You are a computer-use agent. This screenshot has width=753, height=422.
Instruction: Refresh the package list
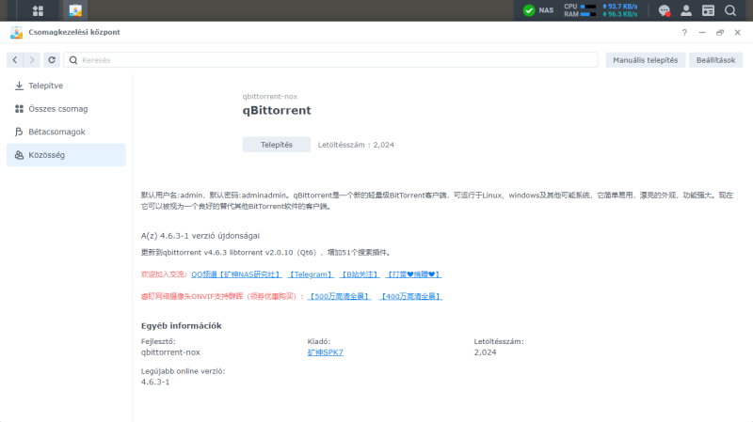pyautogui.click(x=52, y=60)
